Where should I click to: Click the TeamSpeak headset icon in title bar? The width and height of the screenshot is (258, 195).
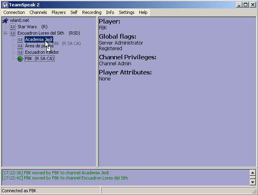(5, 5)
